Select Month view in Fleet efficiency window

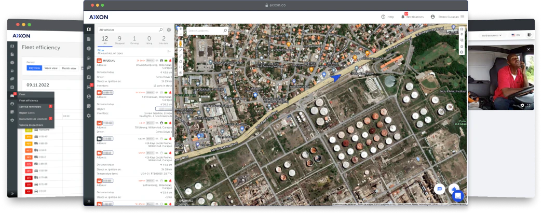pyautogui.click(x=69, y=68)
